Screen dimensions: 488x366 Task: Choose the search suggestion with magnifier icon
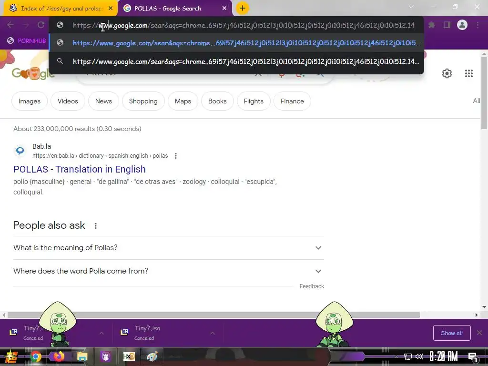[x=236, y=61]
